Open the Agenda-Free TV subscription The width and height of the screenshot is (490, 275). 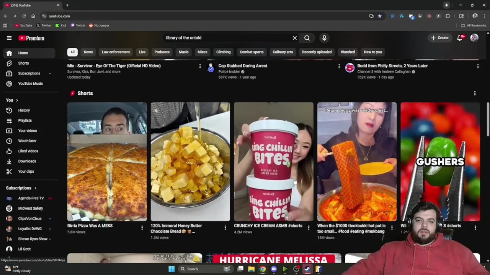click(30, 198)
